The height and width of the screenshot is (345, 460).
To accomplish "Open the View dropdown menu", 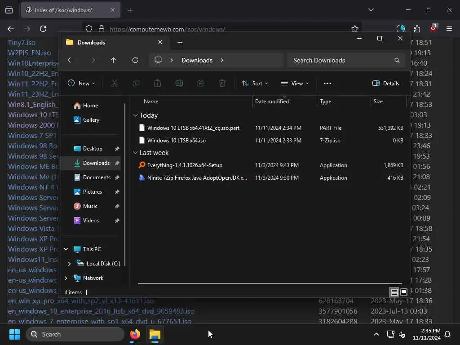I will [295, 83].
